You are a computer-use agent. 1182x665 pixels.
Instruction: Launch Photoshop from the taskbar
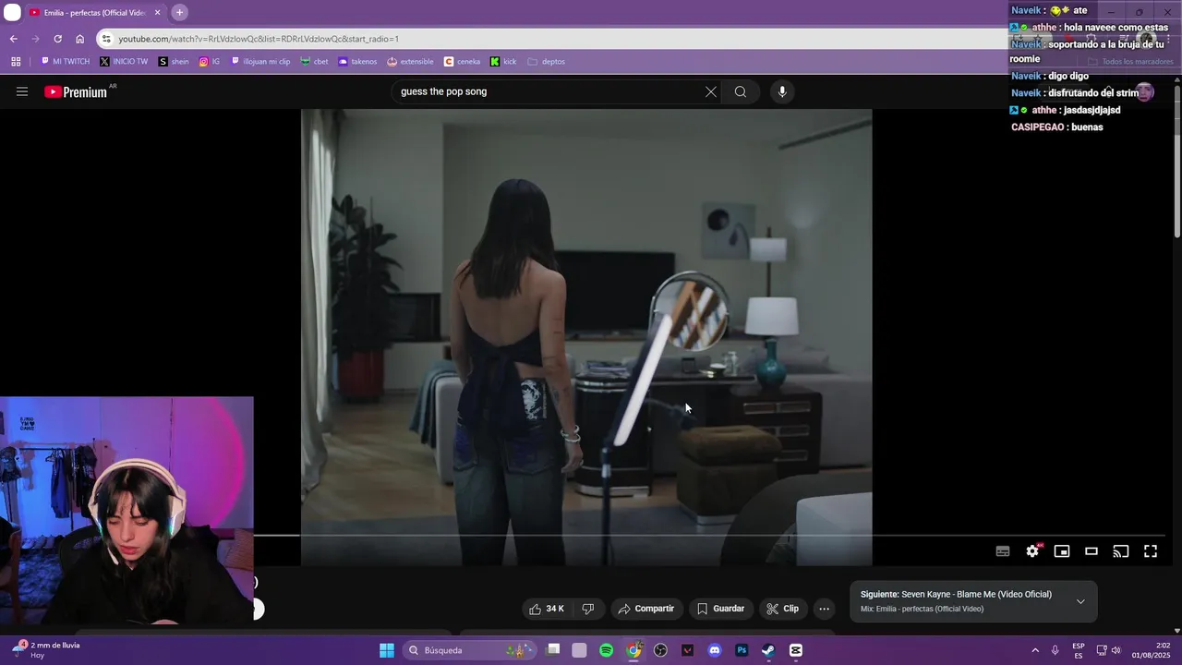point(742,650)
